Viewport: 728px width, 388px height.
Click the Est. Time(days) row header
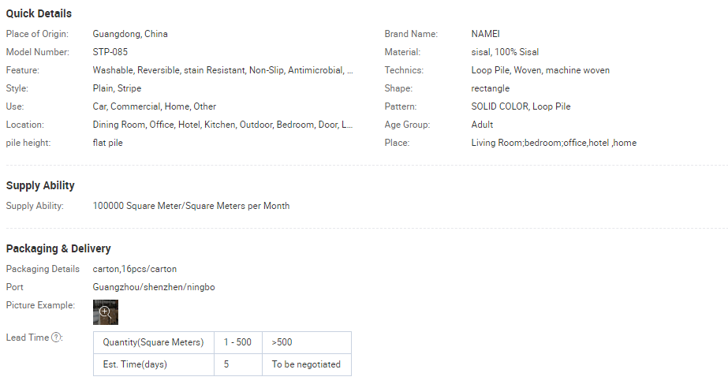tap(135, 364)
